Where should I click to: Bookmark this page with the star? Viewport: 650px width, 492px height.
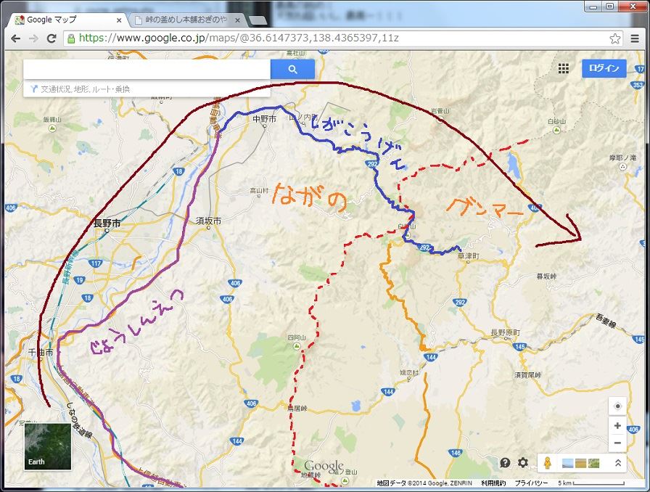pyautogui.click(x=614, y=38)
